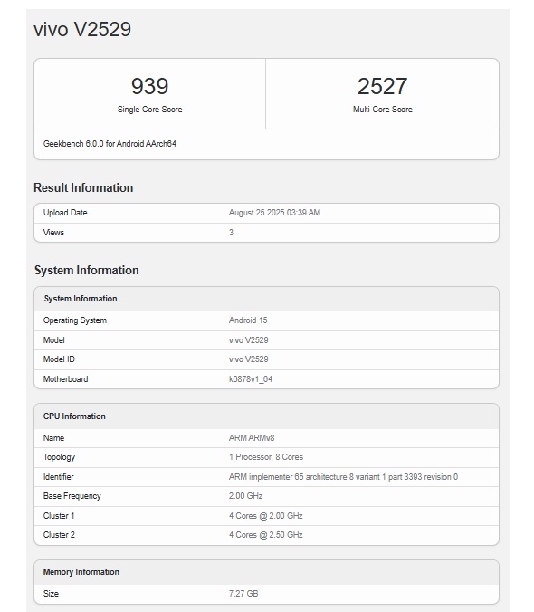Click the Name label in CPU table
Image resolution: width=534 pixels, height=612 pixels.
[x=53, y=438]
